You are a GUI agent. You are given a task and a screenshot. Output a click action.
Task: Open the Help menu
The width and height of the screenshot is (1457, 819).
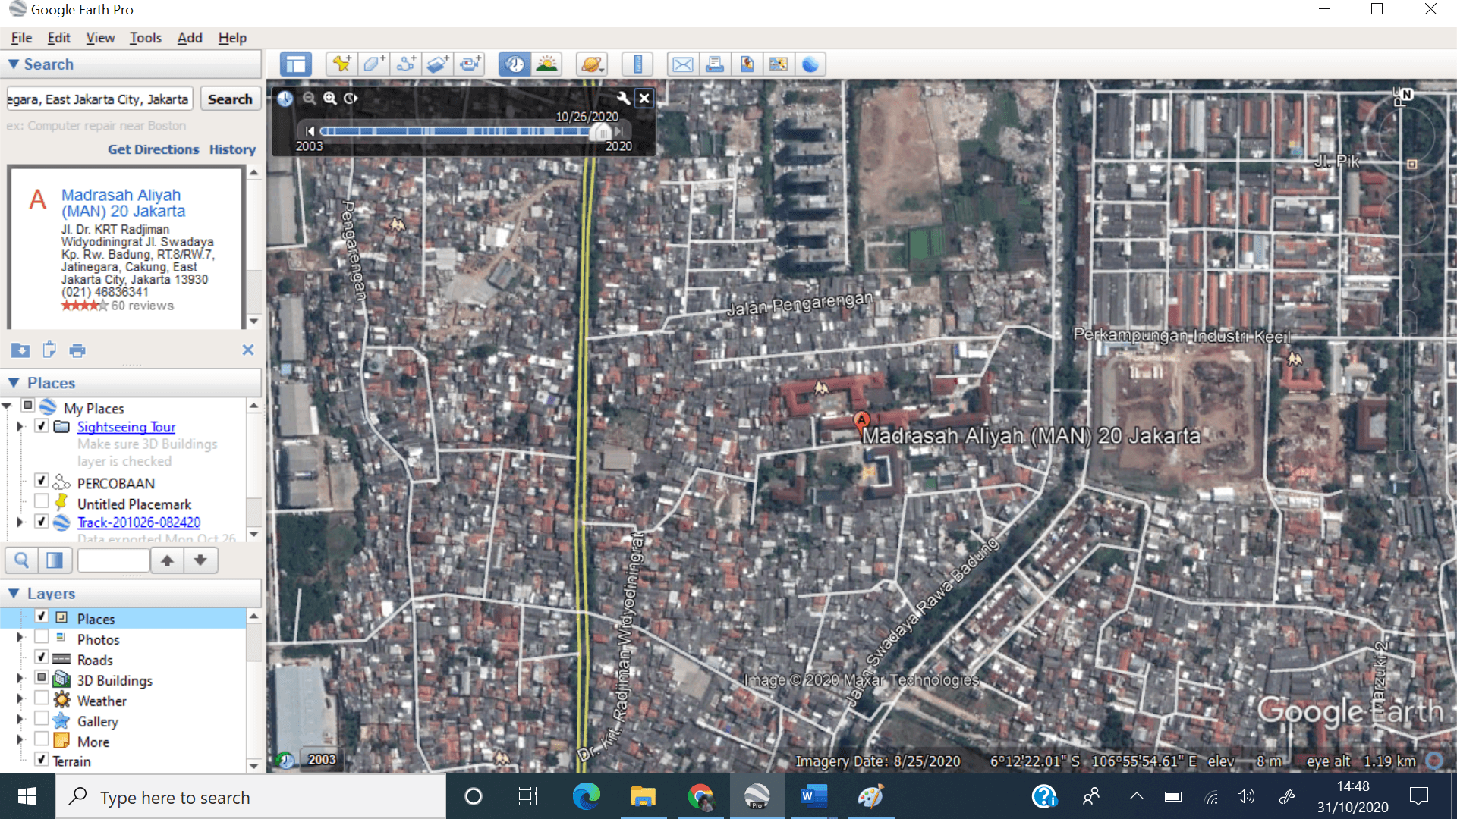(x=232, y=38)
